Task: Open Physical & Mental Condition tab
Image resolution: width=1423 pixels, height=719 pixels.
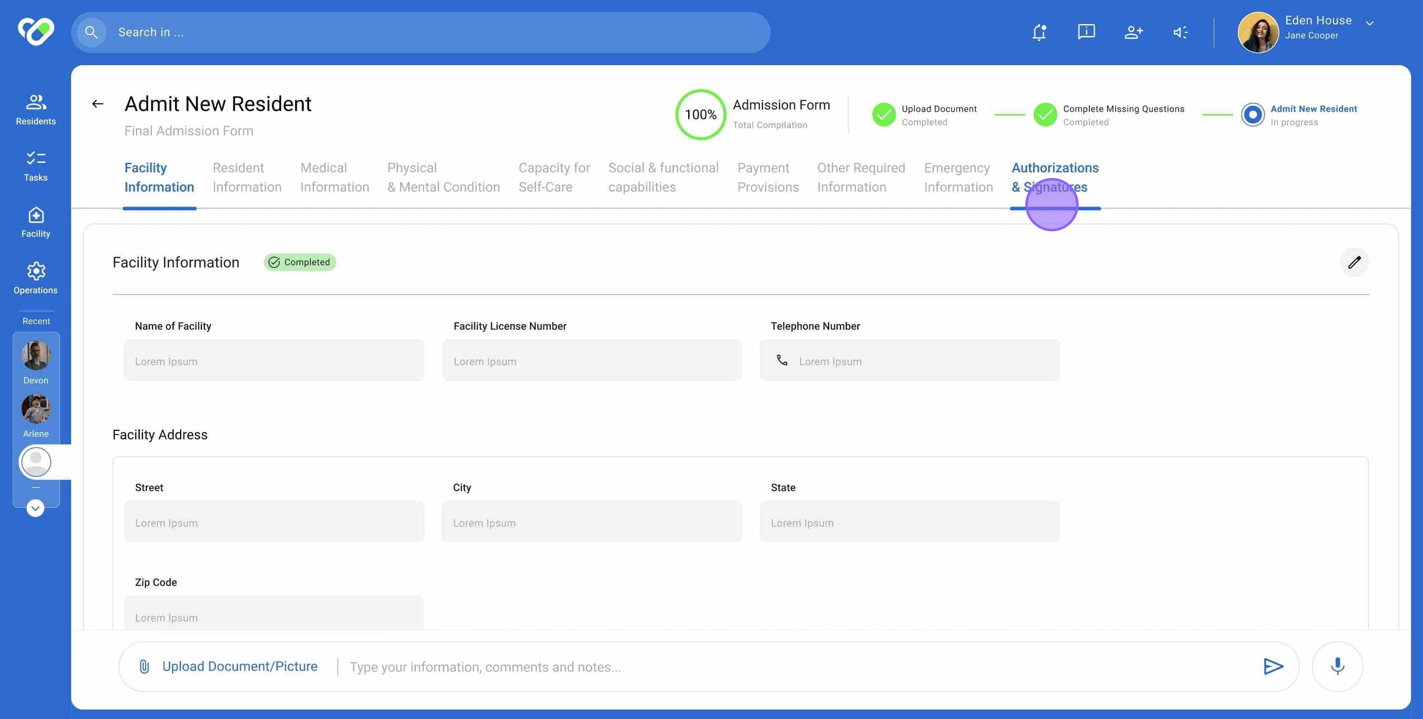Action: [x=443, y=177]
